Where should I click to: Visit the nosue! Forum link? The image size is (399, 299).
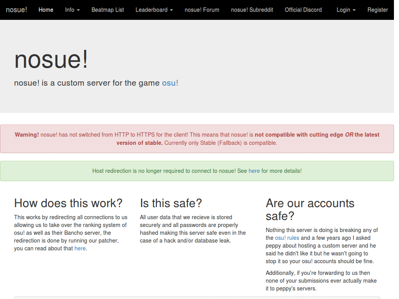pos(202,10)
